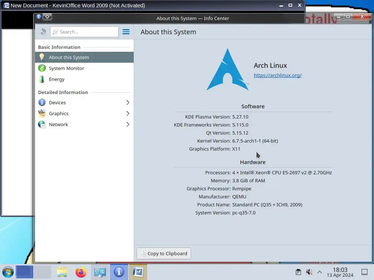Screen dimensions: 374x280
Task: Maximize the Info Center window
Action: point(348,16)
